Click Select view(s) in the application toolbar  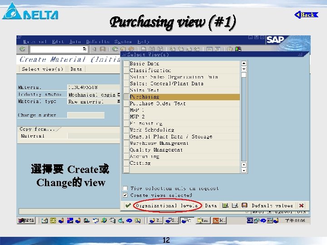coord(42,69)
